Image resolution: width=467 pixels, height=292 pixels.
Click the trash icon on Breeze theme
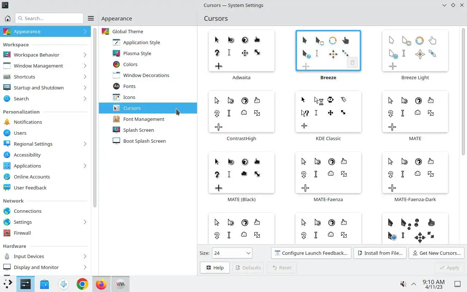click(352, 63)
